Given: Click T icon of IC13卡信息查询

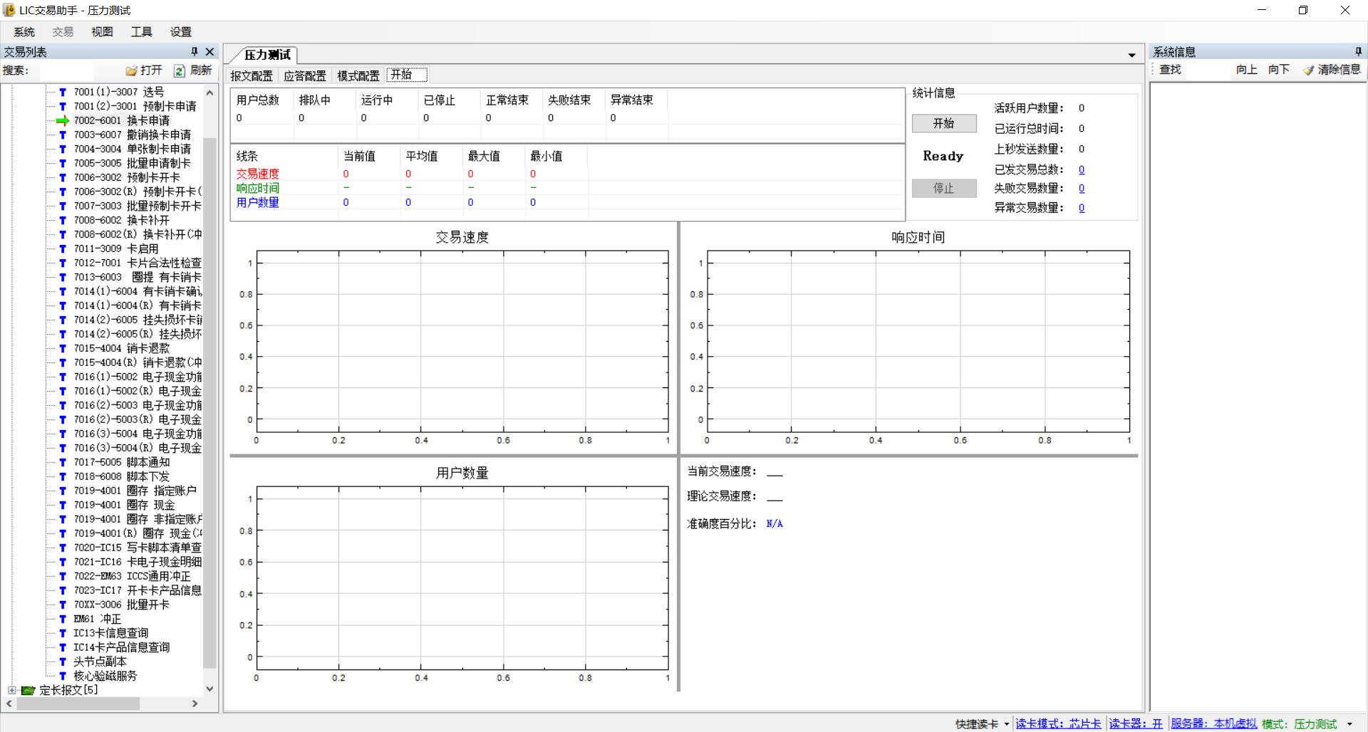Looking at the screenshot, I should [63, 633].
